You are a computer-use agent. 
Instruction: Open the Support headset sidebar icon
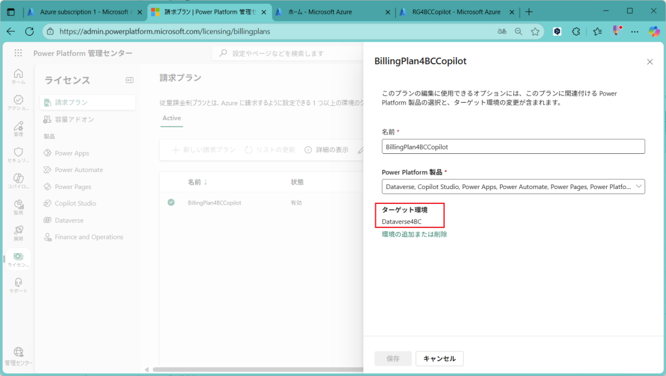[x=18, y=285]
